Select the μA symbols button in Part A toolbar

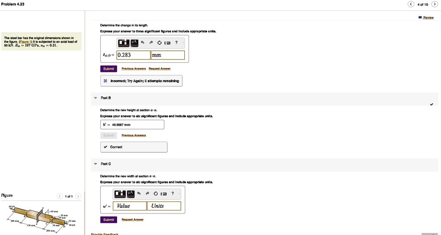134,43
